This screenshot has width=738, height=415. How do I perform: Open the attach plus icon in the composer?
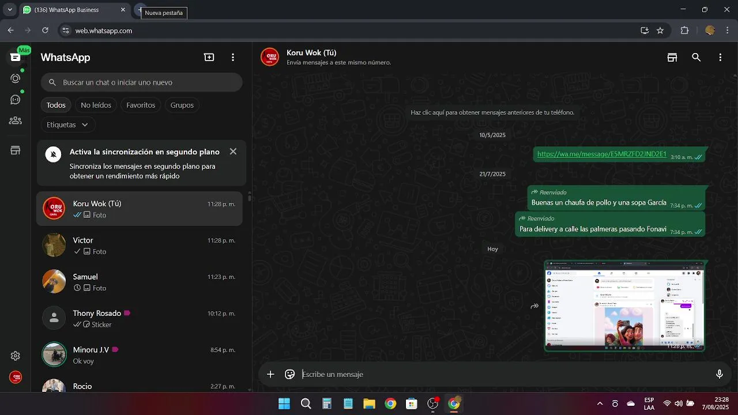click(x=270, y=374)
